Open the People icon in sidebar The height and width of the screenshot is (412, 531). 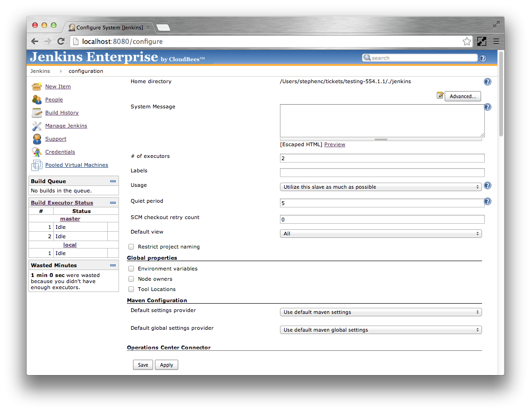(36, 99)
